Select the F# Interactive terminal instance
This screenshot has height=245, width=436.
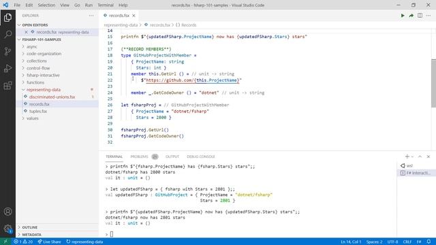pyautogui.click(x=416, y=173)
